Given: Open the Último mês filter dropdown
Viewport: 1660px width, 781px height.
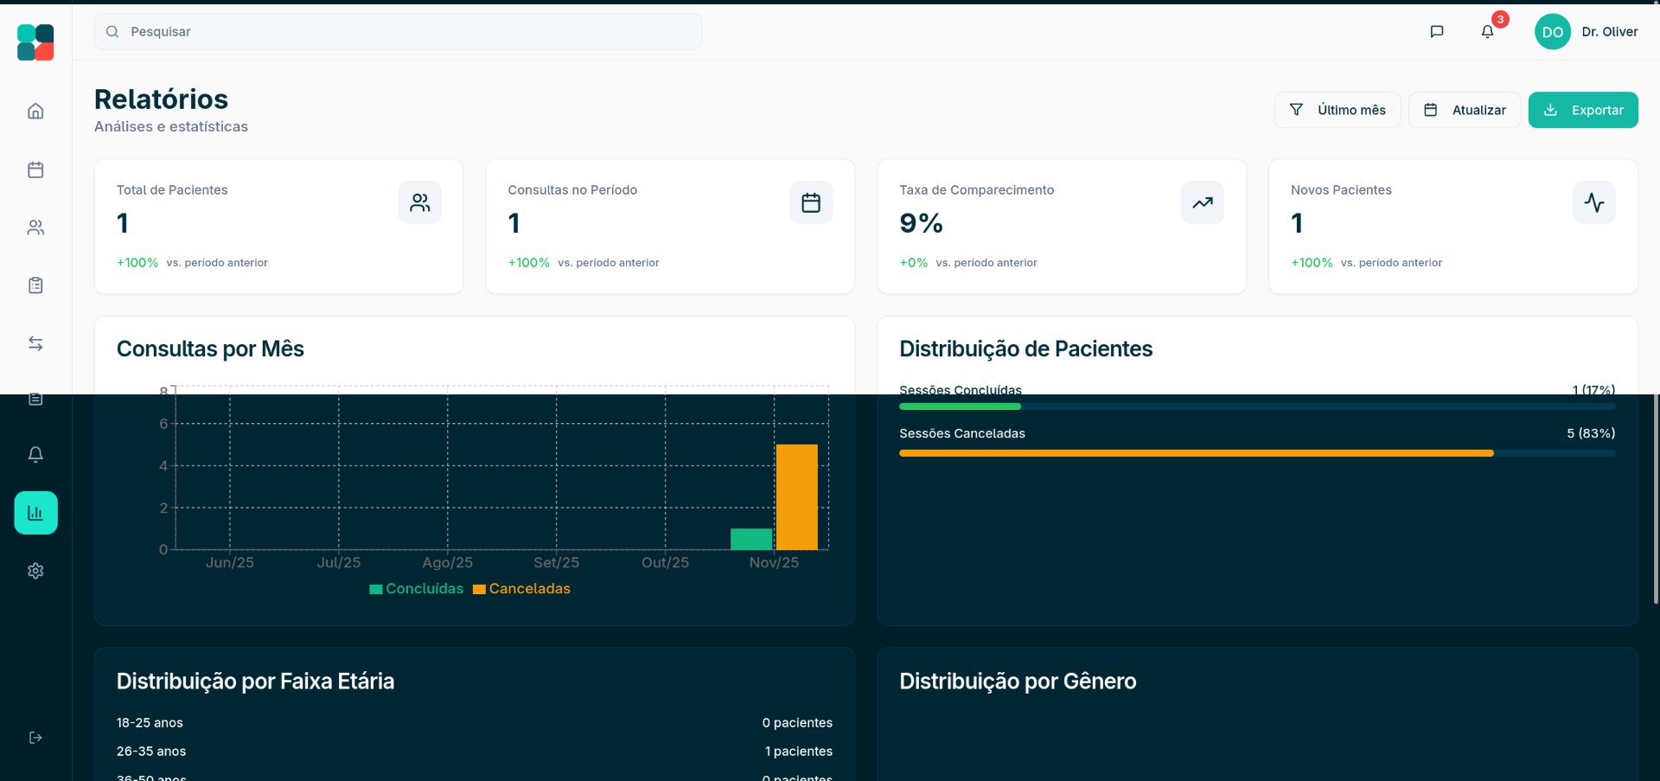Looking at the screenshot, I should pyautogui.click(x=1337, y=110).
